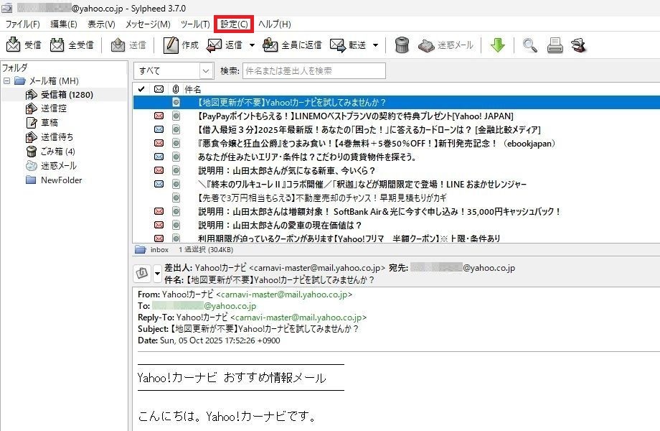Open the ツール(T) menu

pos(195,24)
